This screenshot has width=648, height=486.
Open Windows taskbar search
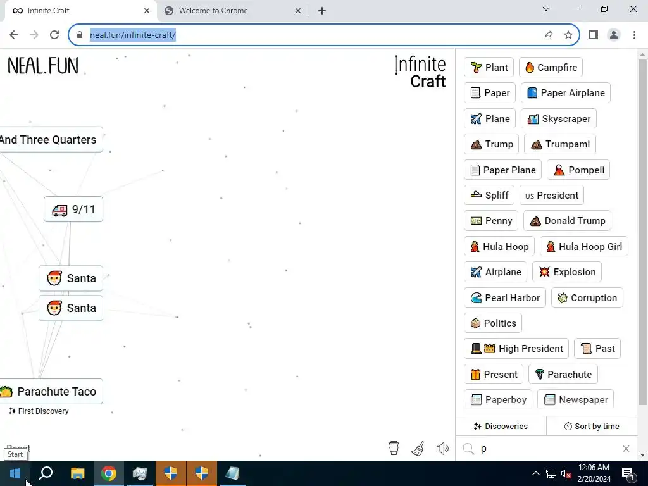(x=46, y=473)
